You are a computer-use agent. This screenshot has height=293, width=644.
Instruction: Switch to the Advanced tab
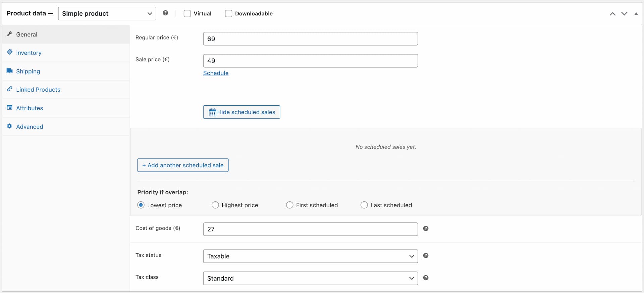point(66,126)
